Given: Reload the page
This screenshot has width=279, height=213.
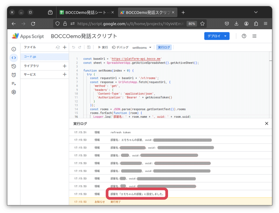Looking at the screenshot, I should 33,24.
